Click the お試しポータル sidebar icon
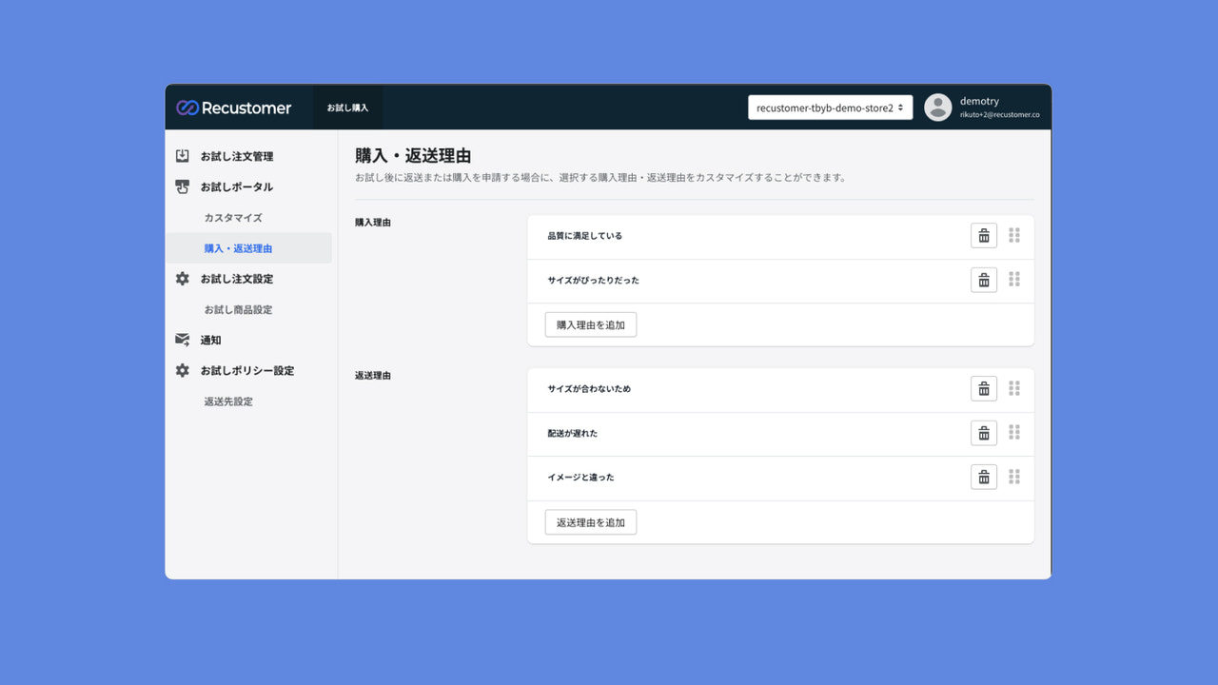This screenshot has width=1218, height=685. click(183, 186)
